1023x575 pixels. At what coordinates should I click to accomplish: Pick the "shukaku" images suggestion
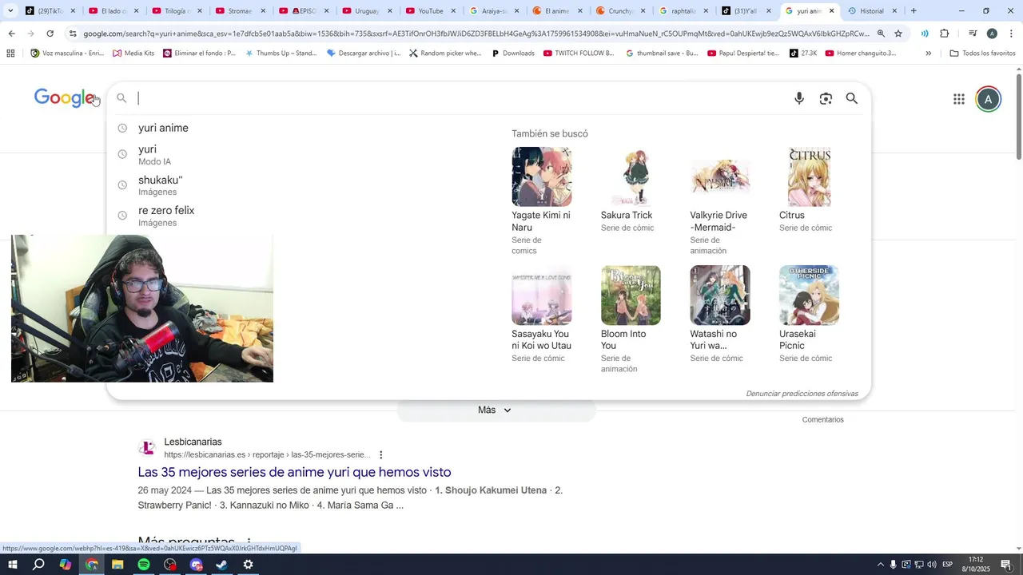(x=160, y=185)
